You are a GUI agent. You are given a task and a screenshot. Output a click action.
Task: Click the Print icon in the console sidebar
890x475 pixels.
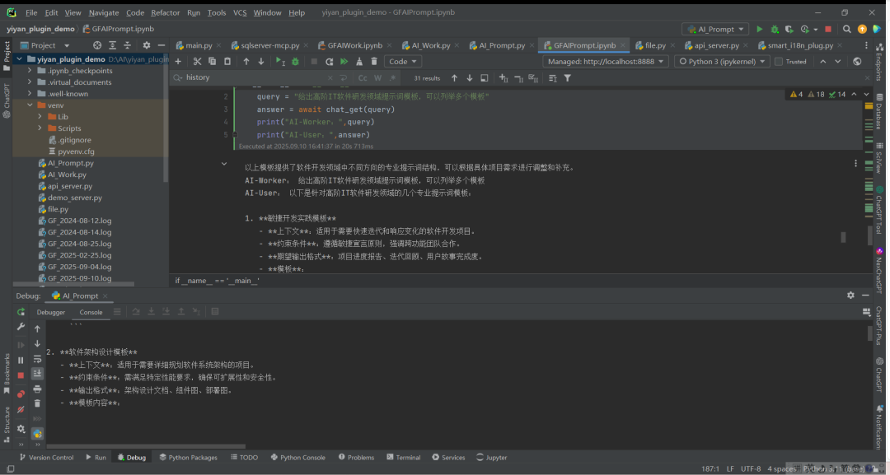coord(37,389)
